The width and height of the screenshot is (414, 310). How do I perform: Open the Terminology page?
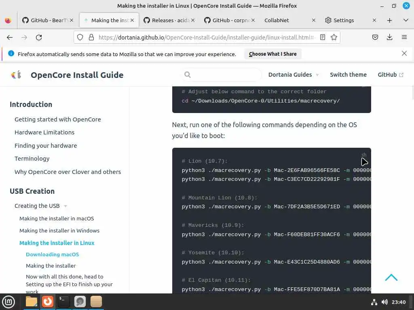click(32, 158)
